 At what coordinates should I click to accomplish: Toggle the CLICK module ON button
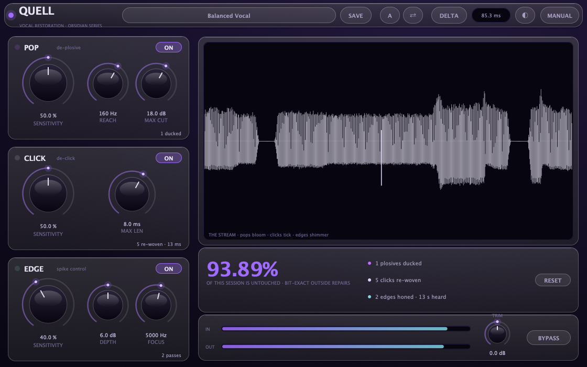pos(169,158)
